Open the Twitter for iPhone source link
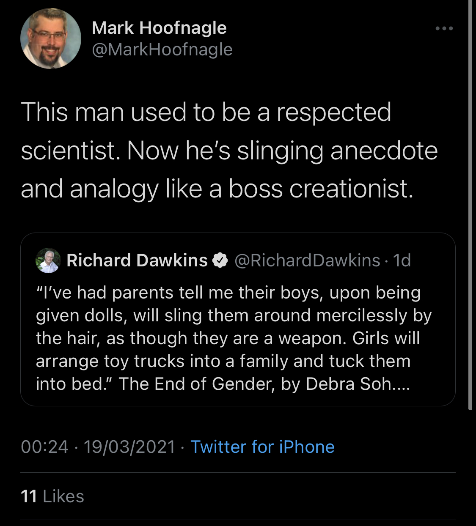 click(262, 447)
